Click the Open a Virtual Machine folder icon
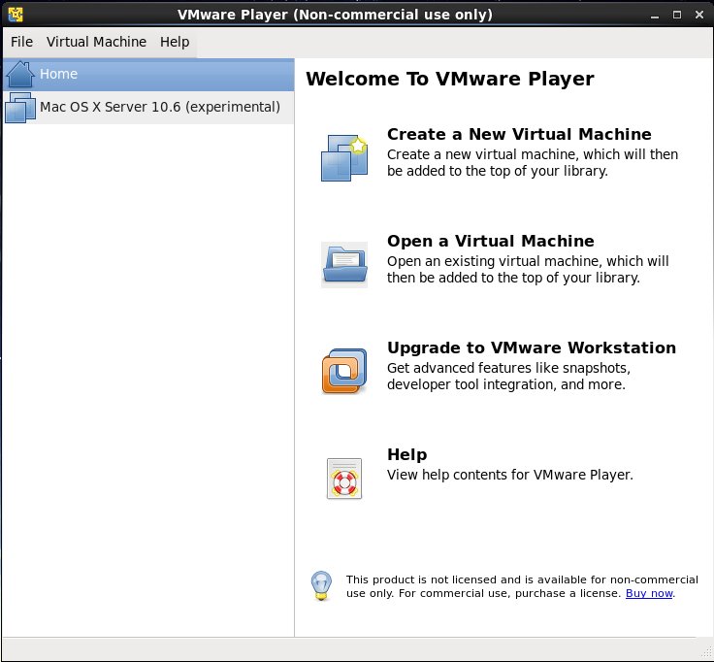 [x=344, y=264]
